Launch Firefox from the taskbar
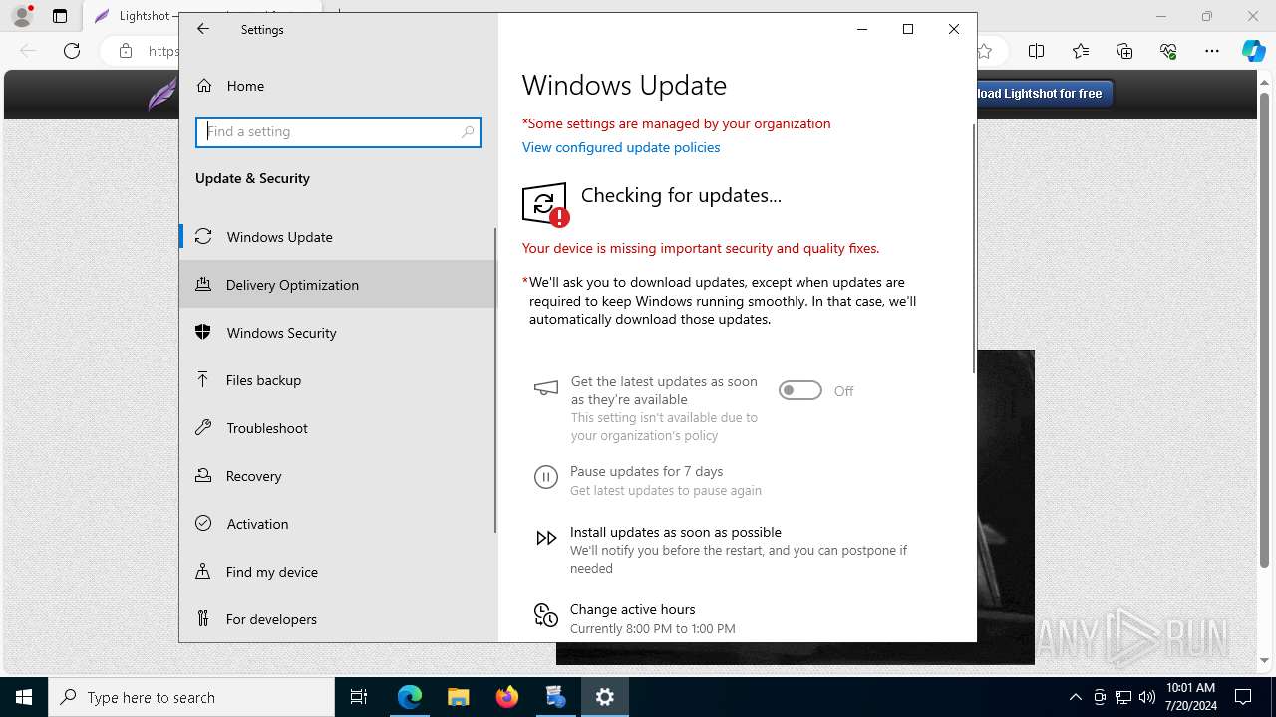1276x717 pixels. pyautogui.click(x=507, y=697)
